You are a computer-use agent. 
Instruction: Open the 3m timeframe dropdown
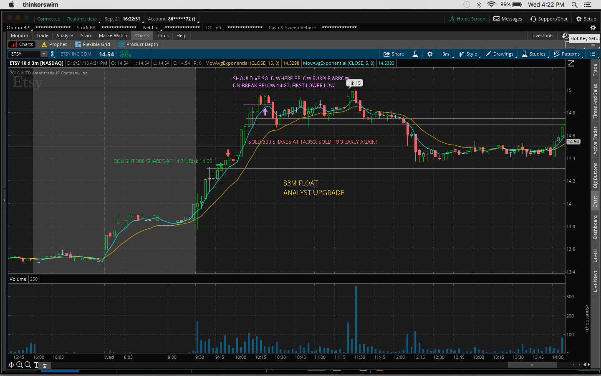[446, 54]
